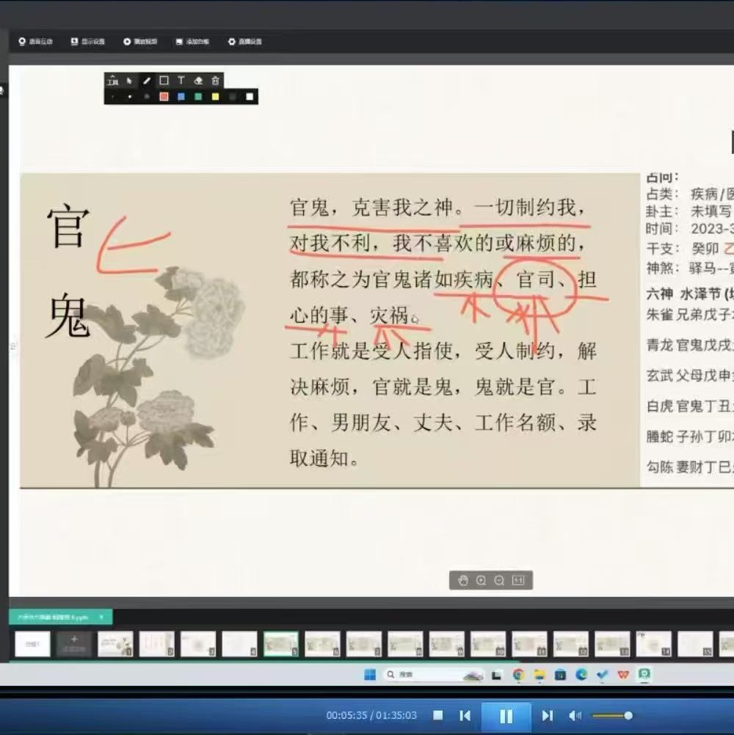Go to slide thumbnail 9

[446, 644]
